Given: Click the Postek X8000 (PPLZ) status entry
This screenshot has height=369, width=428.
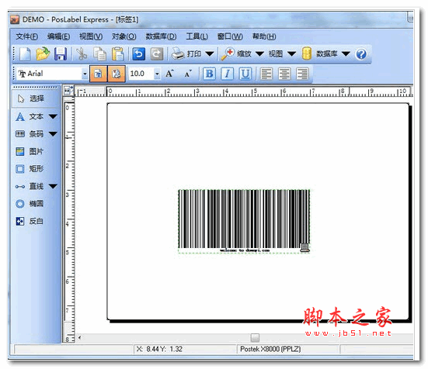Looking at the screenshot, I should [270, 349].
